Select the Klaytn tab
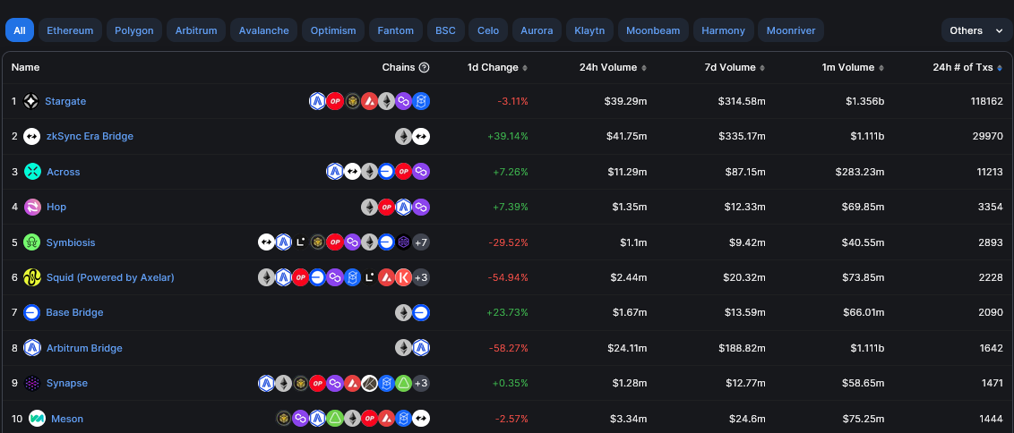1014x433 pixels. pos(589,30)
